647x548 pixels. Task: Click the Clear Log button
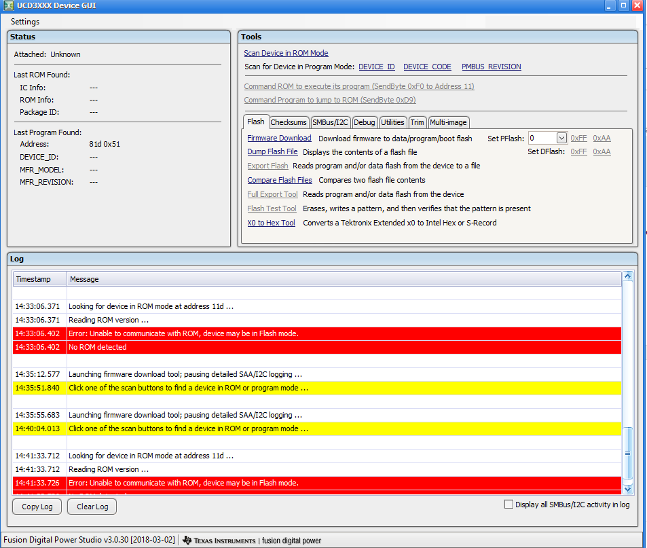pos(92,507)
